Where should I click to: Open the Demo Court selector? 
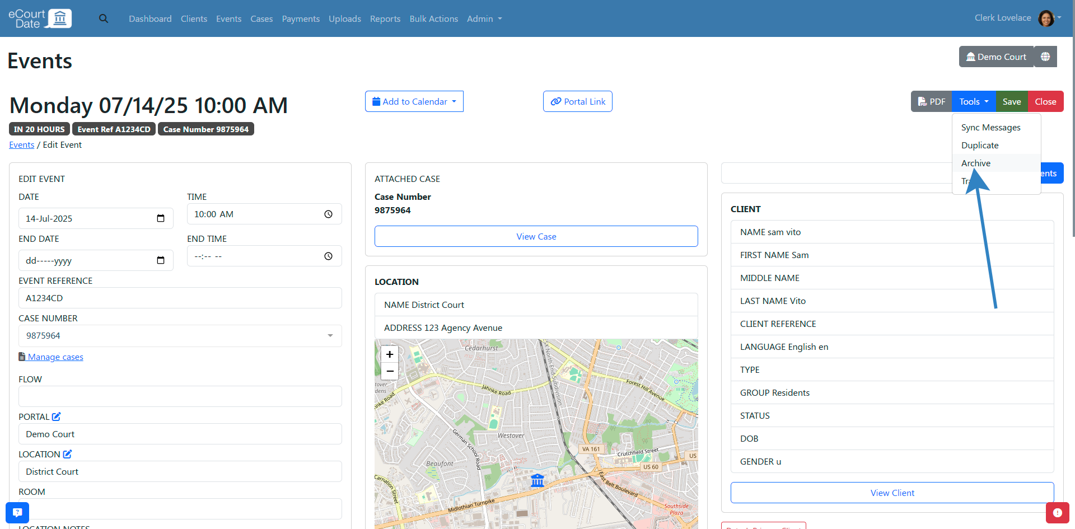[x=996, y=57]
